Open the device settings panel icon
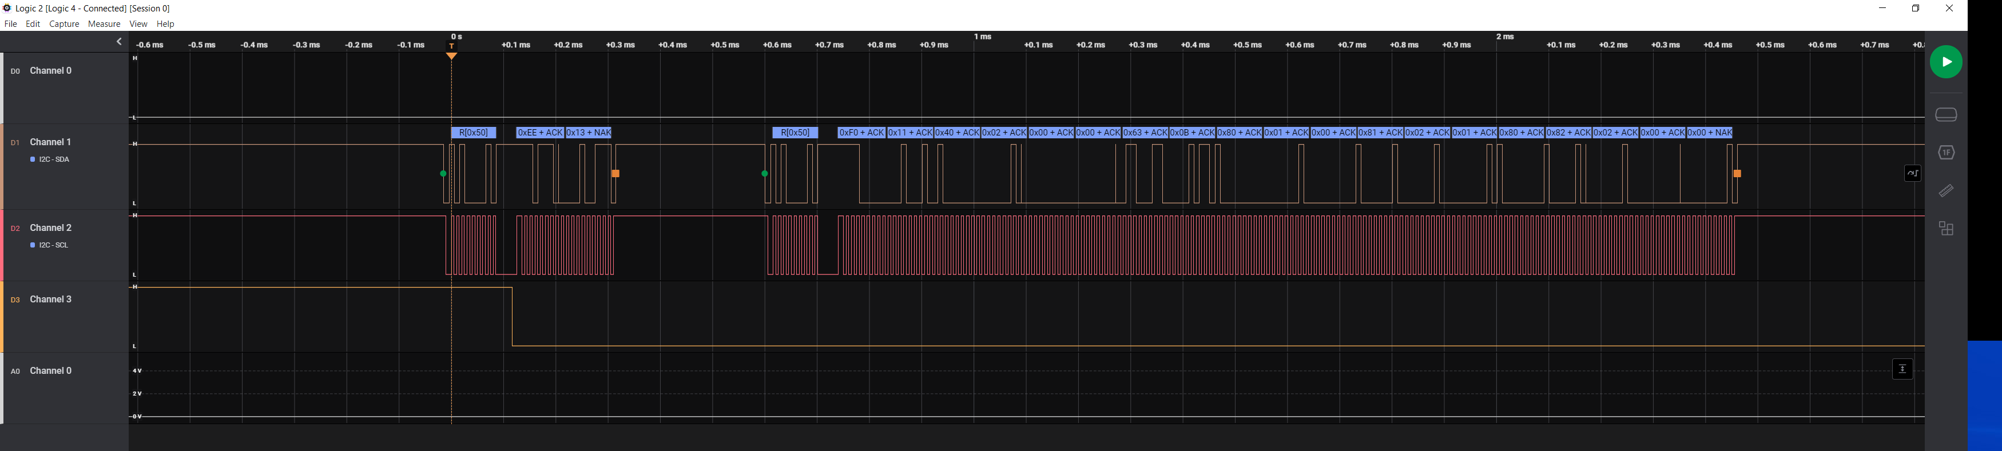Image resolution: width=2002 pixels, height=451 pixels. [1945, 115]
